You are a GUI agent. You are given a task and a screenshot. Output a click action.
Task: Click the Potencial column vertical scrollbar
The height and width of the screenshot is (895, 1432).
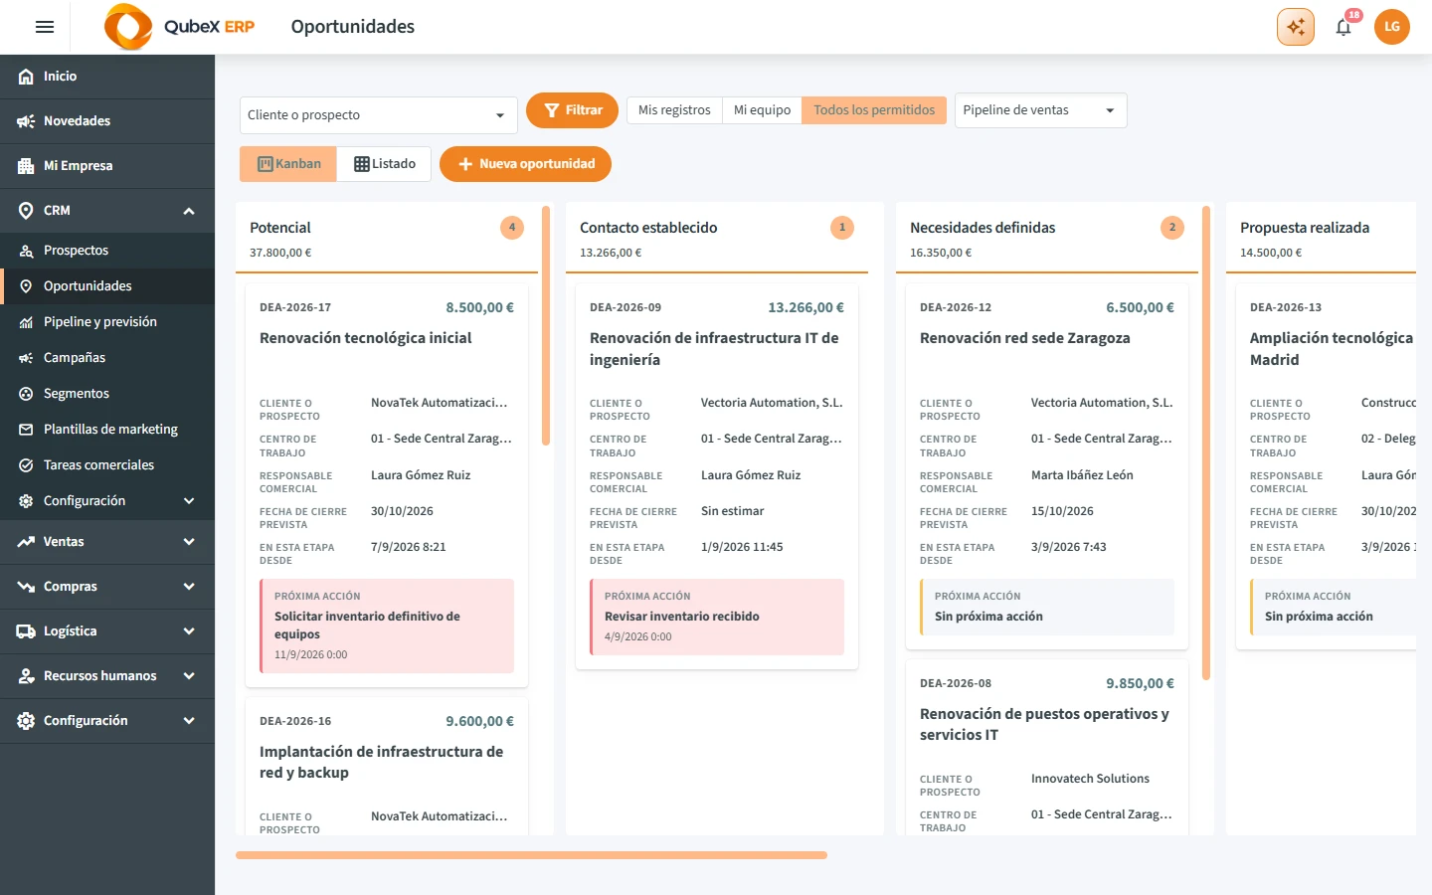[x=546, y=325]
